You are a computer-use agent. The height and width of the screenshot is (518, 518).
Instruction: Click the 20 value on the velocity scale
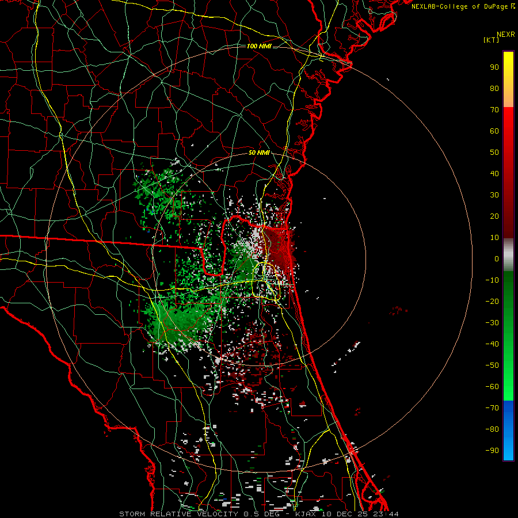point(494,216)
